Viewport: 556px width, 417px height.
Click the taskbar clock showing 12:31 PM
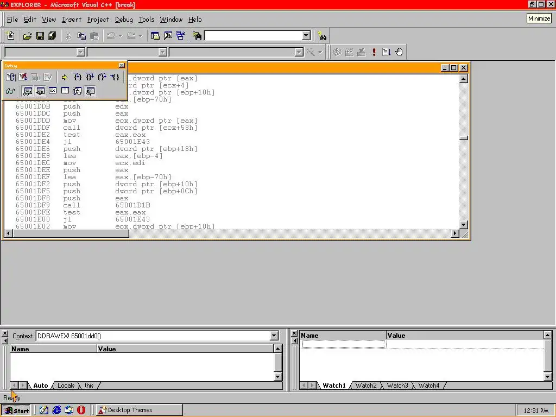[x=536, y=410]
